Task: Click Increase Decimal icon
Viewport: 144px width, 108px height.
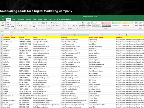Action: coord(74,26)
